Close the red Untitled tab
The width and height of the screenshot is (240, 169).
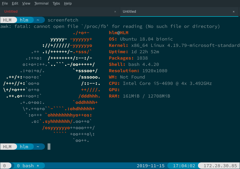115,12
